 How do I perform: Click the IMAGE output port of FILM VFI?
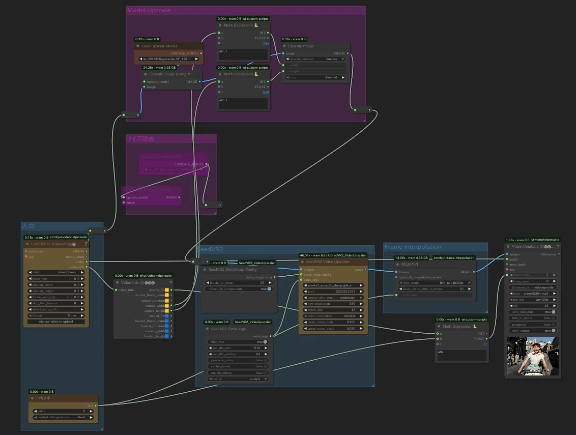tap(474, 272)
